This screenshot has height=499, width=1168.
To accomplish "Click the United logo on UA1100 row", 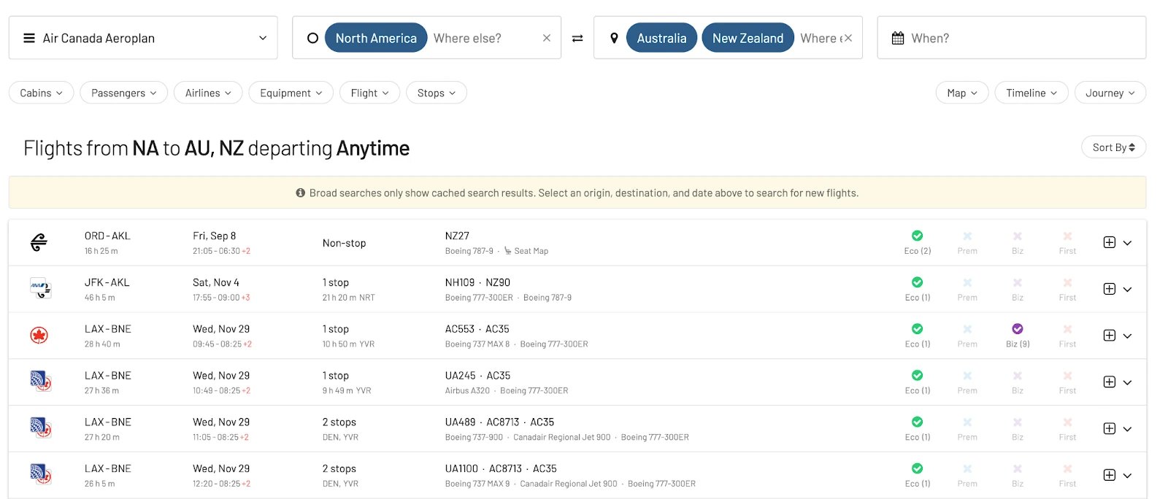I will point(40,475).
